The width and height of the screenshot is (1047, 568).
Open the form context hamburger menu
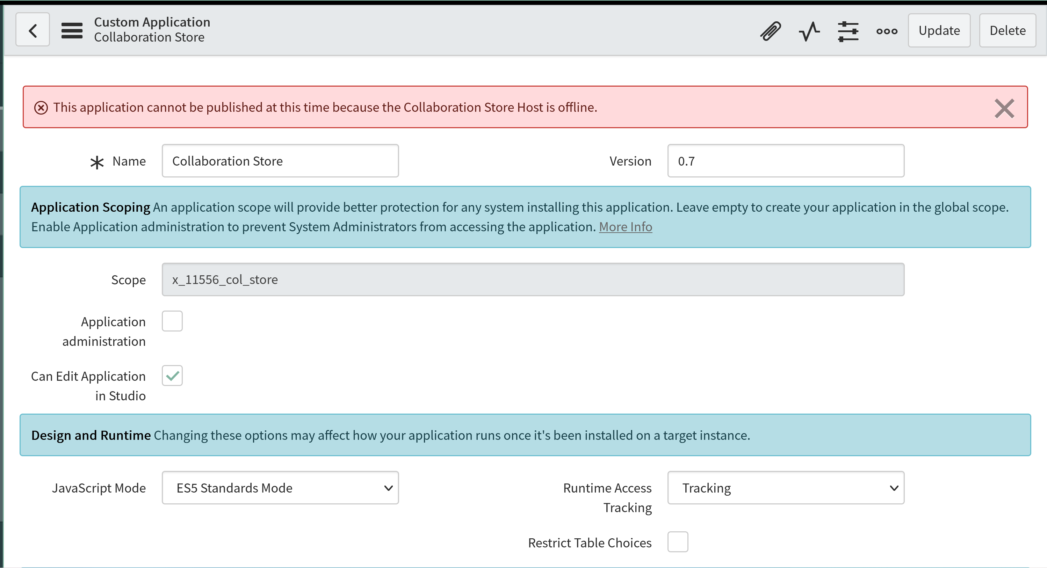72,30
